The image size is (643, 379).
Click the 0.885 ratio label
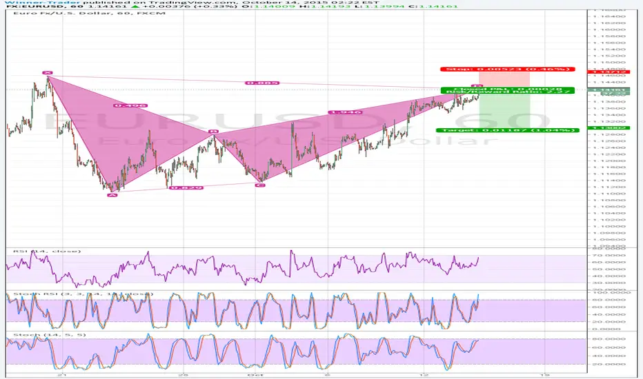click(x=262, y=83)
